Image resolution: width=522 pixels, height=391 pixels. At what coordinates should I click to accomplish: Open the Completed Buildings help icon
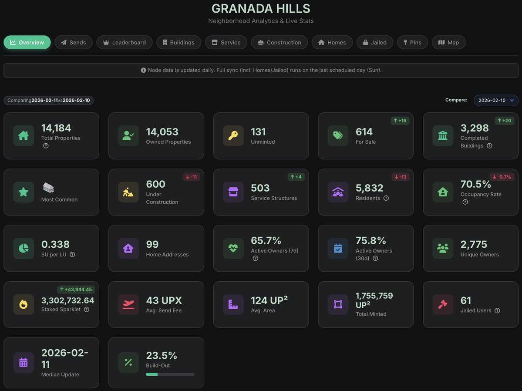(489, 145)
